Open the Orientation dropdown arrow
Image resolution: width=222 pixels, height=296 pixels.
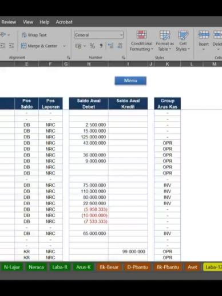(x=9, y=35)
